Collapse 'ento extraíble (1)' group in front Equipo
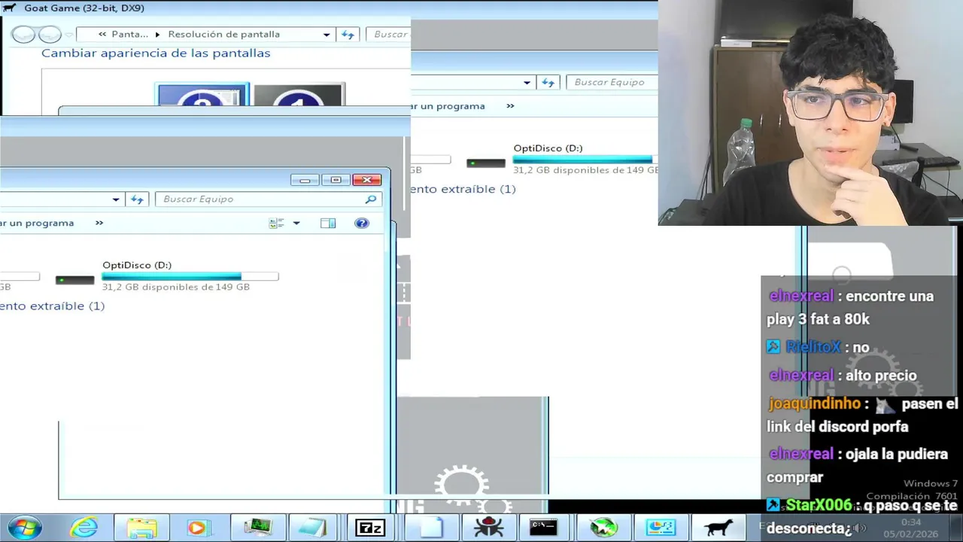Screen dimensions: 963x542 click(52, 306)
